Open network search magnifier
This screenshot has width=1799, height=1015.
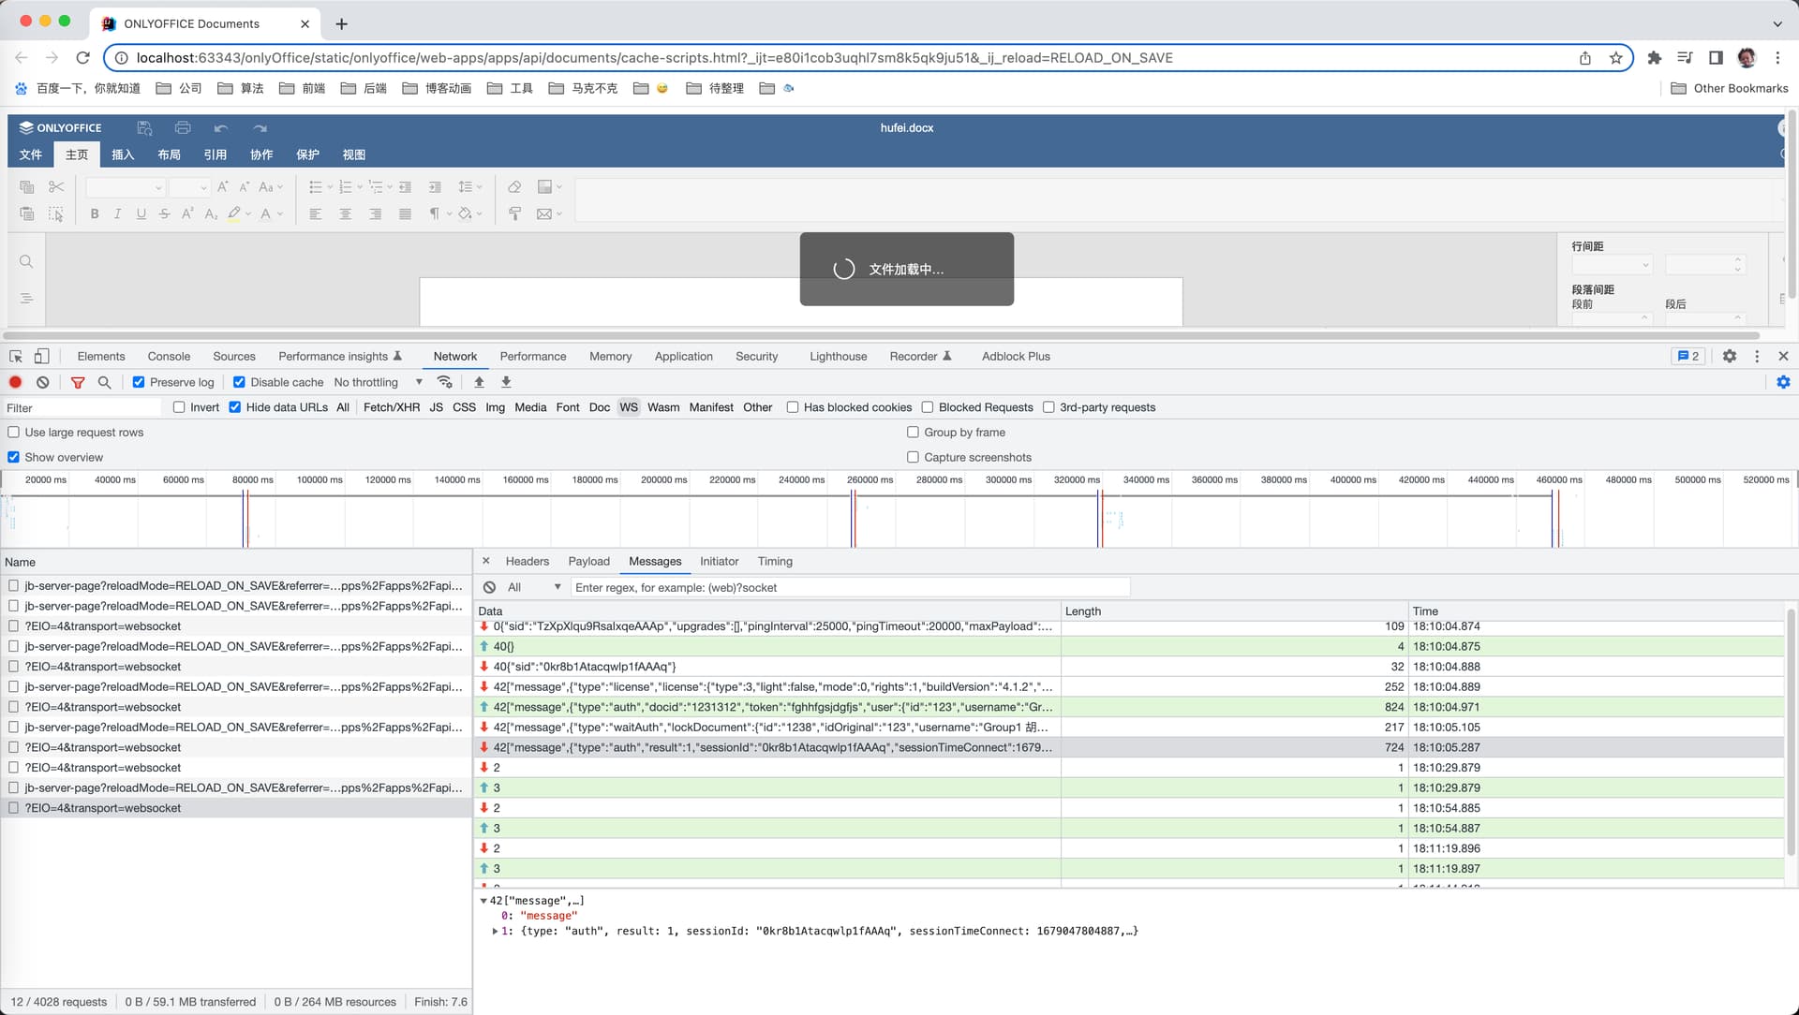click(x=105, y=382)
